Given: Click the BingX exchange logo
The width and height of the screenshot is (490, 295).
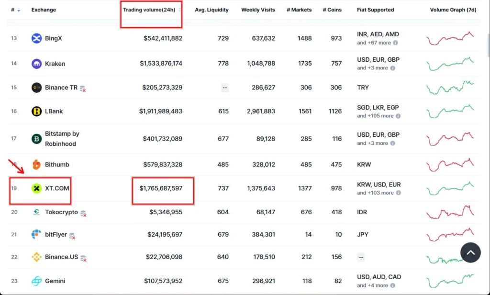Looking at the screenshot, I should 36,38.
